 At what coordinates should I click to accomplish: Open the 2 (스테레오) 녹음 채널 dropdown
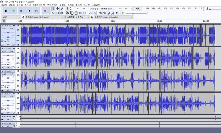(x=77, y=17)
